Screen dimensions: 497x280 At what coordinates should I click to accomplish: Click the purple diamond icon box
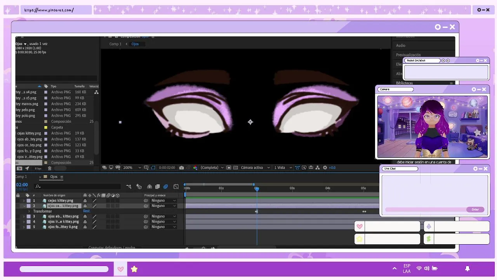click(x=429, y=227)
